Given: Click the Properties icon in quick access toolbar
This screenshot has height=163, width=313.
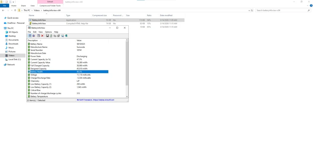Looking at the screenshot, I should click(x=6, y=2).
